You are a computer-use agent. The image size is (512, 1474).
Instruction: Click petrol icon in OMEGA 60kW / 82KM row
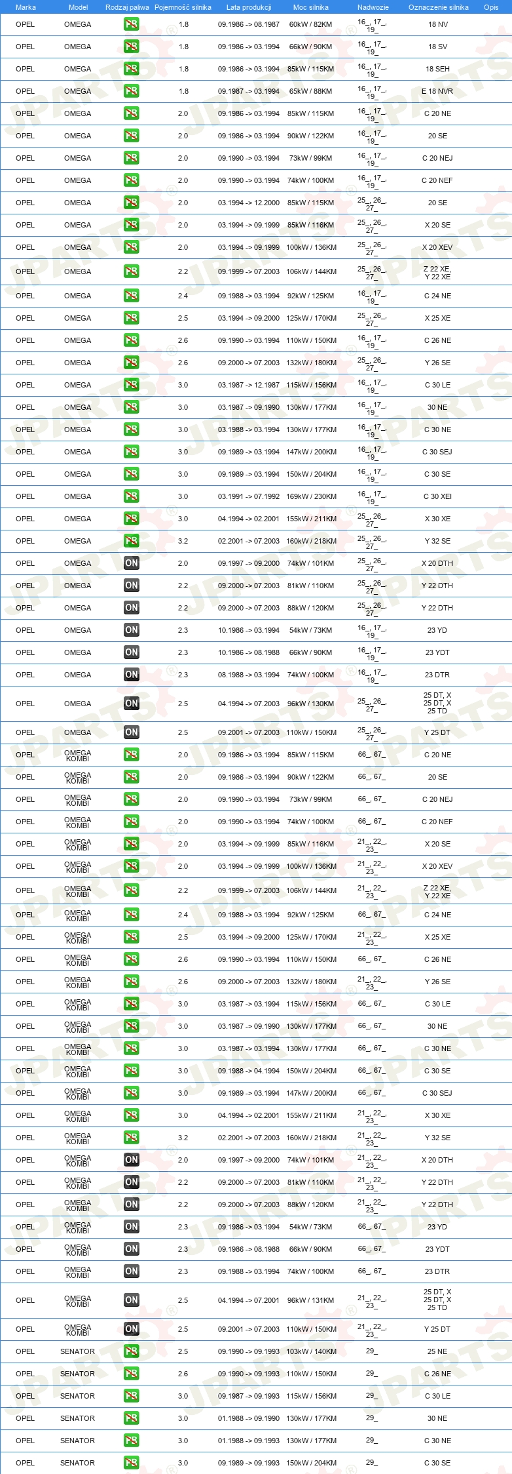131,24
